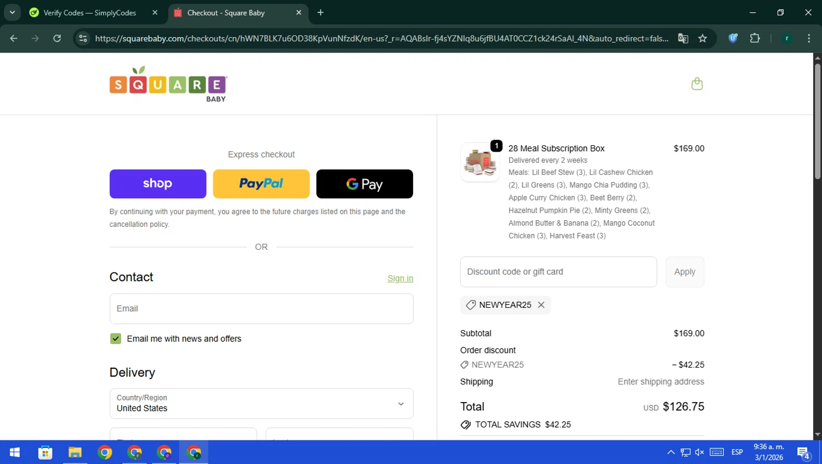This screenshot has height=464, width=822.
Task: Click the Enter shipping address text
Action: [x=661, y=382]
